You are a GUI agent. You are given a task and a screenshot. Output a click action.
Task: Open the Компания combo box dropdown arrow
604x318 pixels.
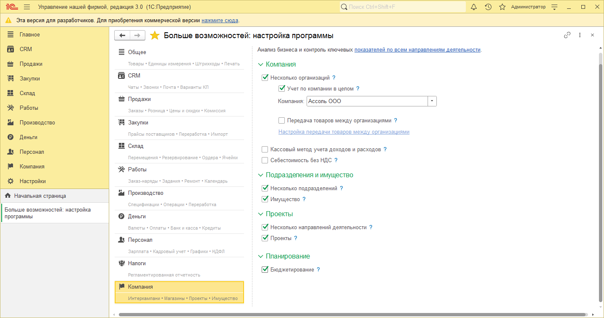pyautogui.click(x=432, y=101)
